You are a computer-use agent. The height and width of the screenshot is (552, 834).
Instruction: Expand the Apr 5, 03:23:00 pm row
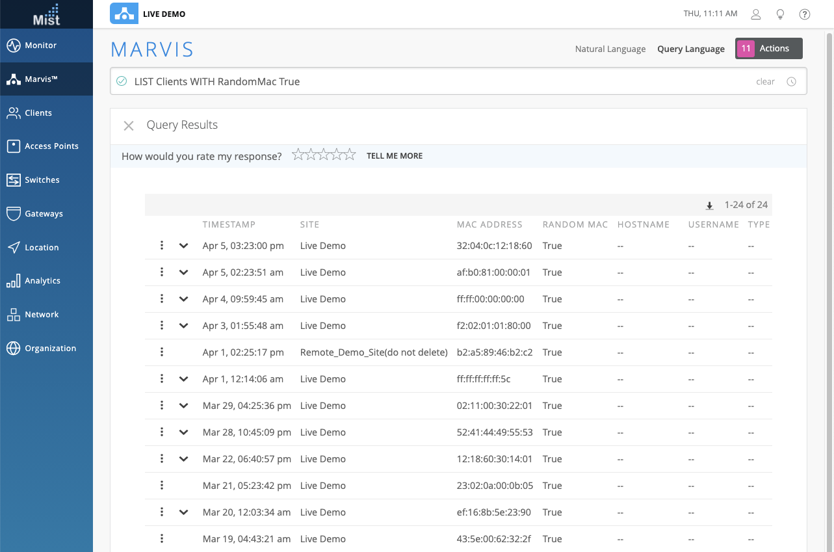pos(183,246)
